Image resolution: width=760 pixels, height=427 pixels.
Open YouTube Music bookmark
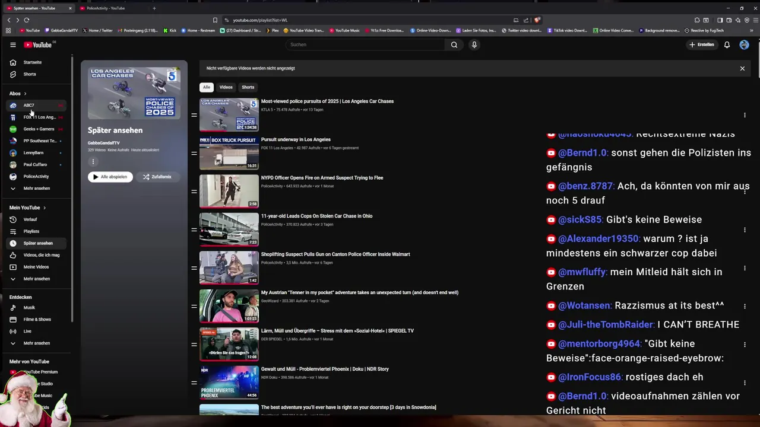pyautogui.click(x=345, y=30)
